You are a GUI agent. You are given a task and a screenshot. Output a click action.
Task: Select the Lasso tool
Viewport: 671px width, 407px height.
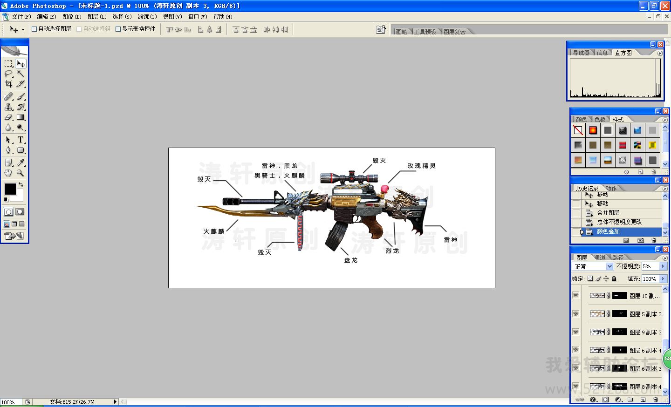[x=8, y=74]
